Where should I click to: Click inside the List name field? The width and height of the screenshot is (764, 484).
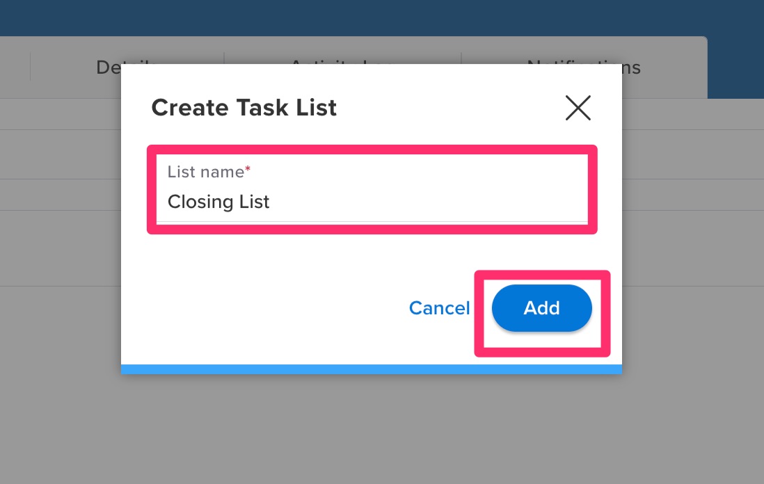pos(372,202)
